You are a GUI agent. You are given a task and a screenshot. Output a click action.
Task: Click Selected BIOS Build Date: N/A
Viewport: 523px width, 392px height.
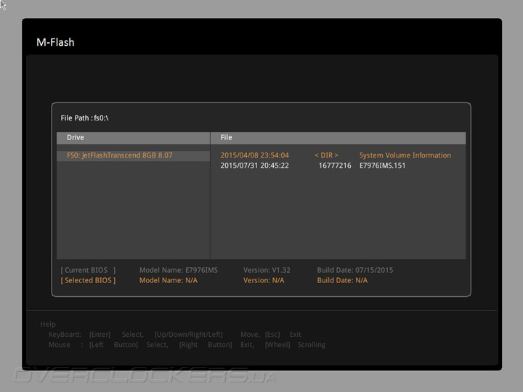point(342,280)
